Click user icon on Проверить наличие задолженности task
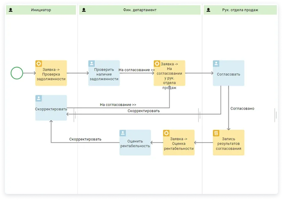 pos(92,64)
